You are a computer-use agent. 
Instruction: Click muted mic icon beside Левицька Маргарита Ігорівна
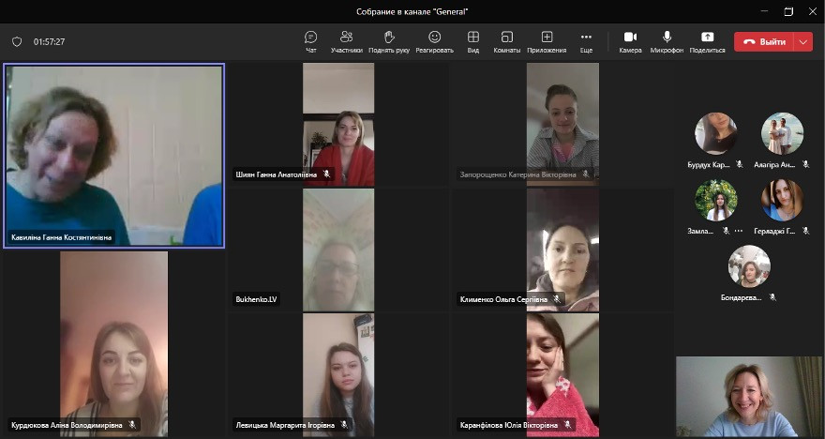(x=344, y=424)
